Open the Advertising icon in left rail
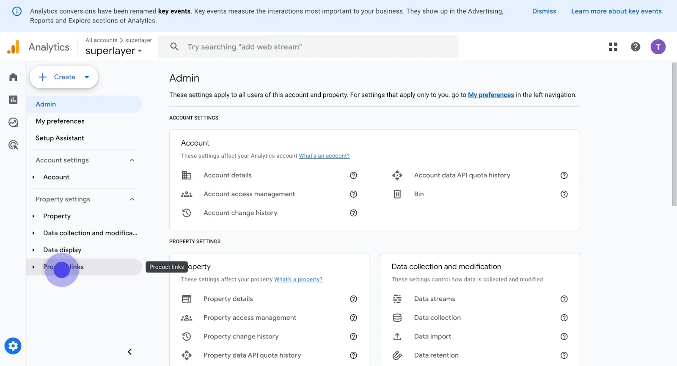This screenshot has height=366, width=677. [x=13, y=145]
